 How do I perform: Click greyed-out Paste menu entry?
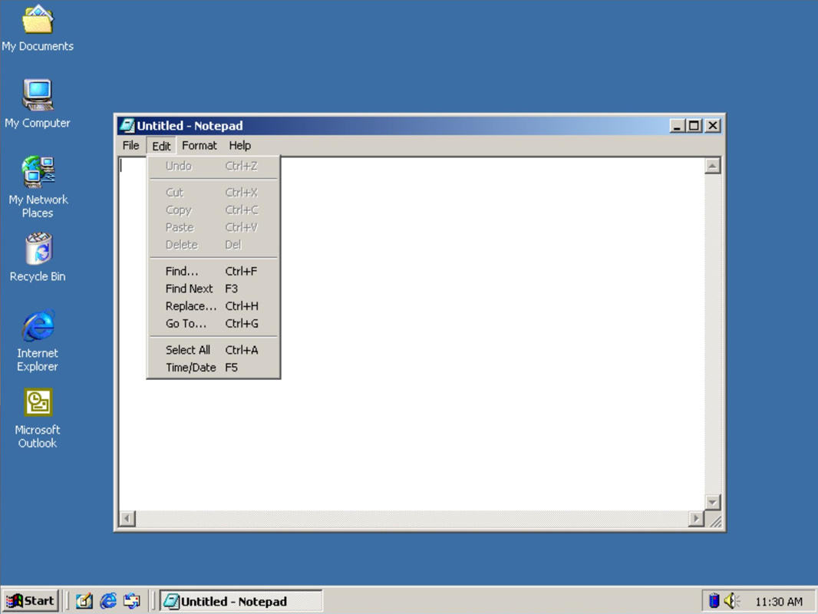pos(213,227)
